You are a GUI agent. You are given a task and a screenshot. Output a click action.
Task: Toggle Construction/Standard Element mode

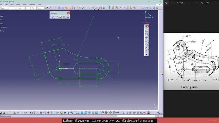pyautogui.click(x=66, y=8)
